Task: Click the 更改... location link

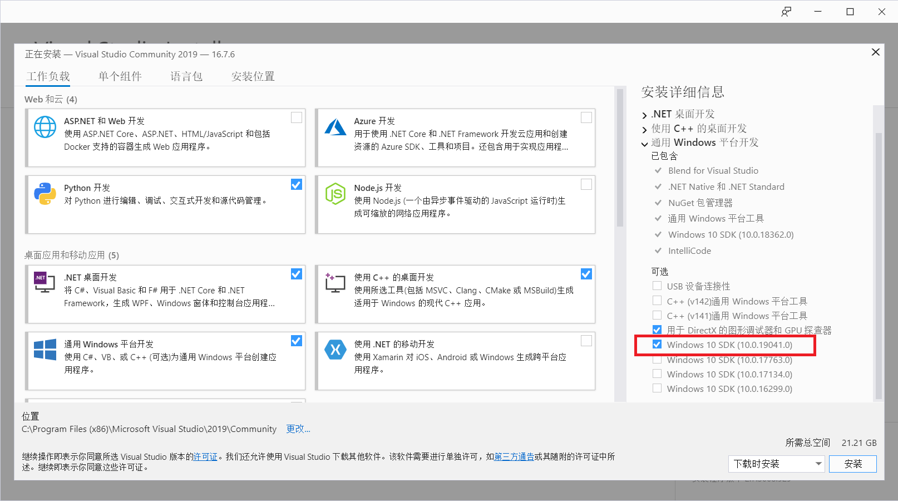Action: [x=298, y=429]
